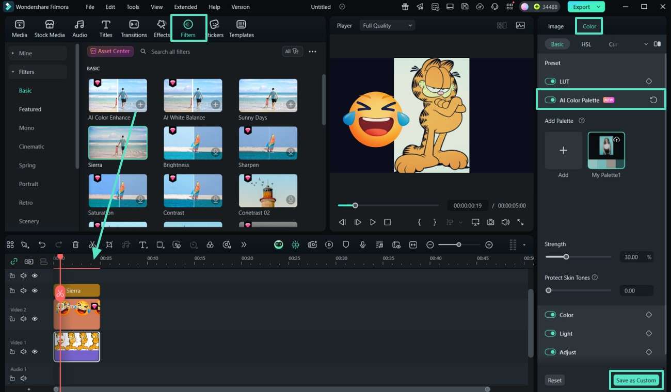Select the crop tool in timeline toolbar

pos(109,244)
